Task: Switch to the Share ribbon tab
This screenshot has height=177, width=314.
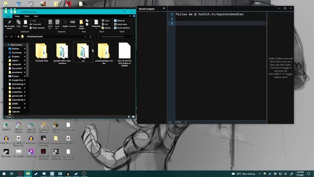Action: pyautogui.click(x=26, y=16)
